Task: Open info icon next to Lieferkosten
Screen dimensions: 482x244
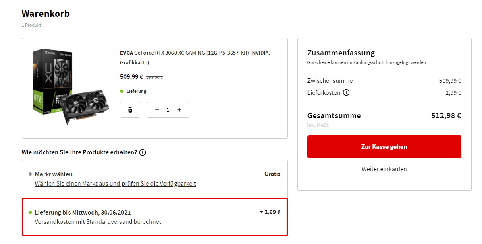Action: [346, 92]
